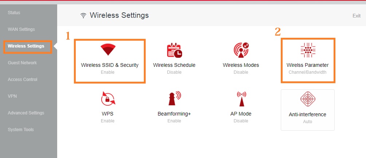366x158 pixels.
Task: Open WAN Settings in the sidebar
Action: tap(21, 29)
